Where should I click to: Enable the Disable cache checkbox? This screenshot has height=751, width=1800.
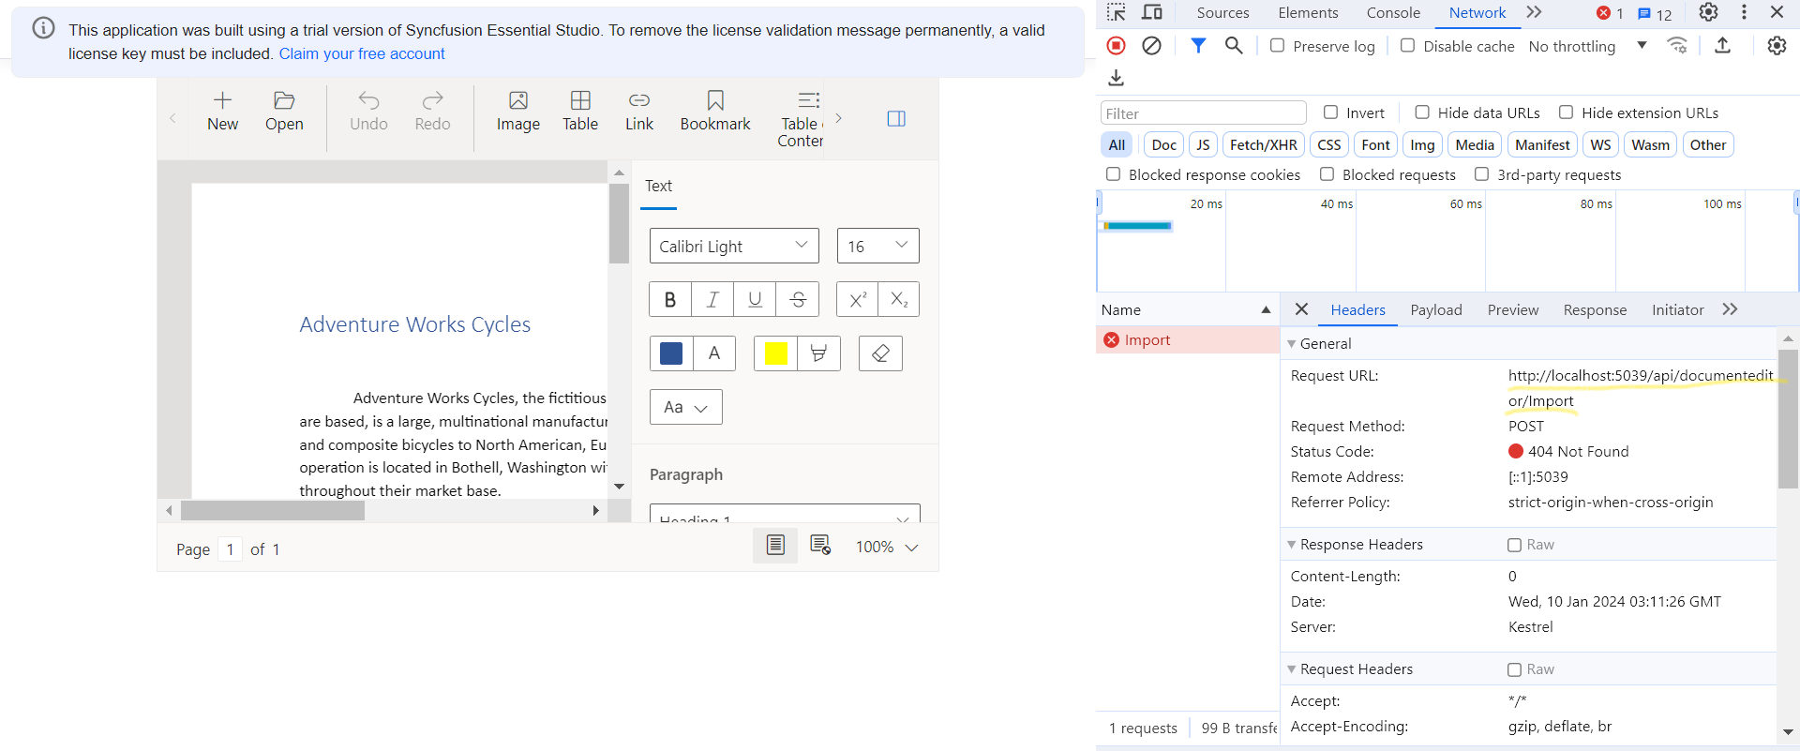coord(1407,45)
